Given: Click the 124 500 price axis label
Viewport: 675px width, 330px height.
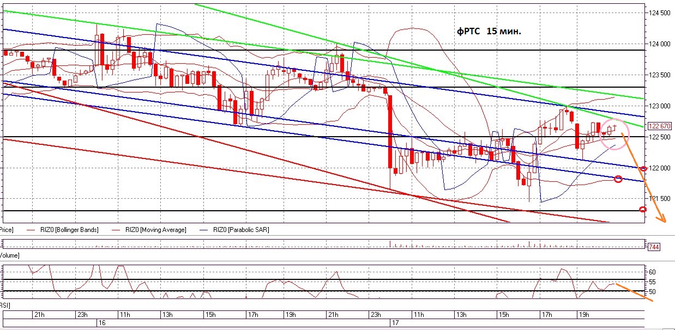Looking at the screenshot, I should pyautogui.click(x=659, y=13).
